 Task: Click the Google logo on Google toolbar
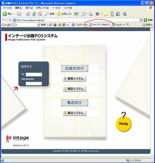pos(6,25)
